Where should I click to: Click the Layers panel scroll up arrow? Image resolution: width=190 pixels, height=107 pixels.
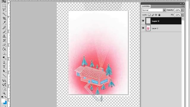tap(183, 19)
